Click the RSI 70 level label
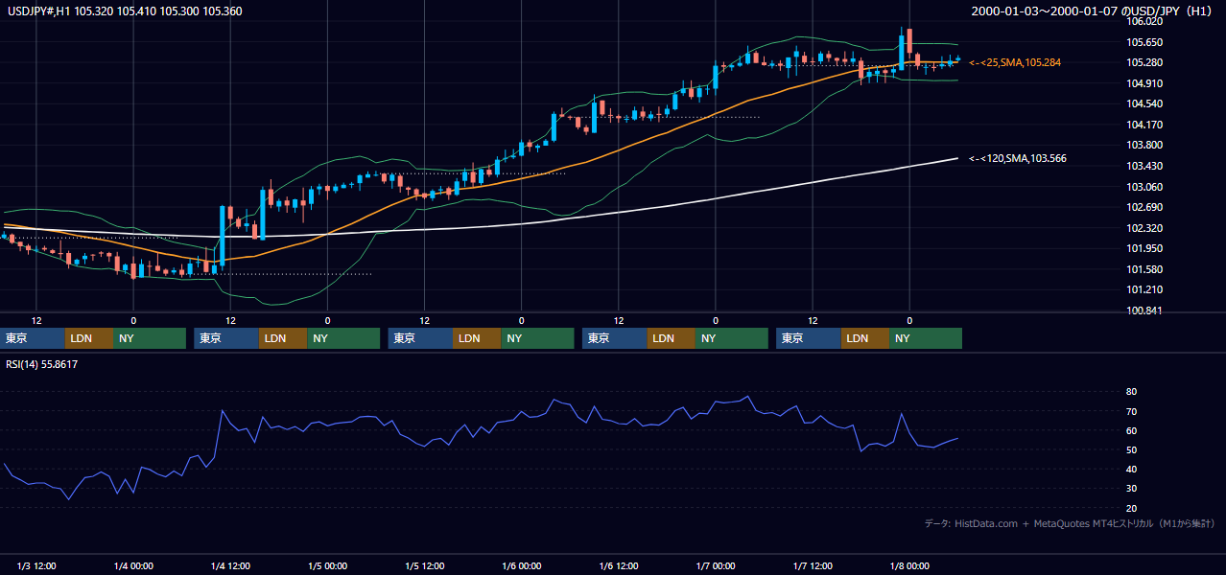Image resolution: width=1226 pixels, height=575 pixels. tap(1131, 411)
